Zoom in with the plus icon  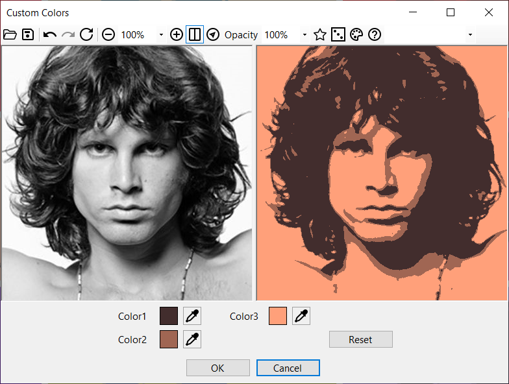point(177,34)
